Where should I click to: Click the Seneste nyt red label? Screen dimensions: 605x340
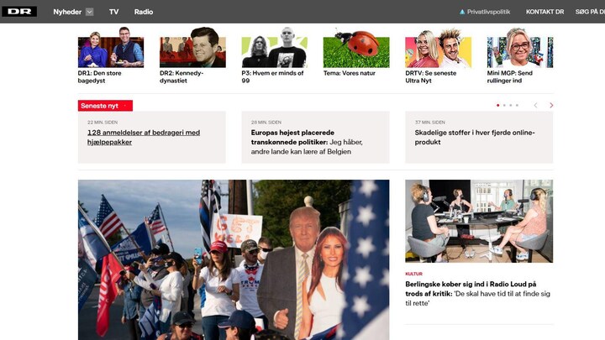pyautogui.click(x=105, y=106)
